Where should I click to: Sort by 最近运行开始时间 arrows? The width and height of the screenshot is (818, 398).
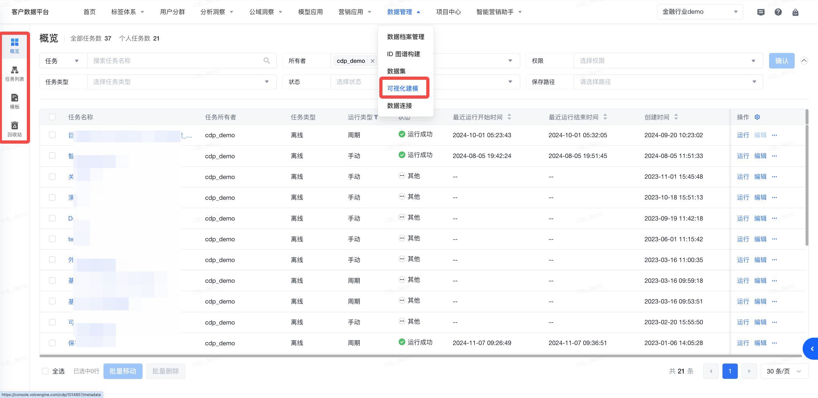[509, 117]
